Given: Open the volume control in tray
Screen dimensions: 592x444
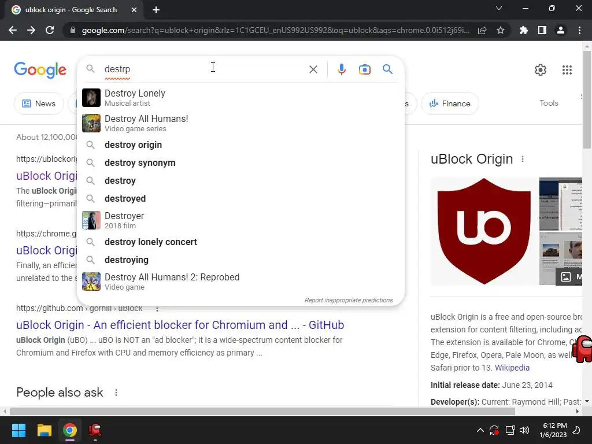Looking at the screenshot, I should (524, 430).
